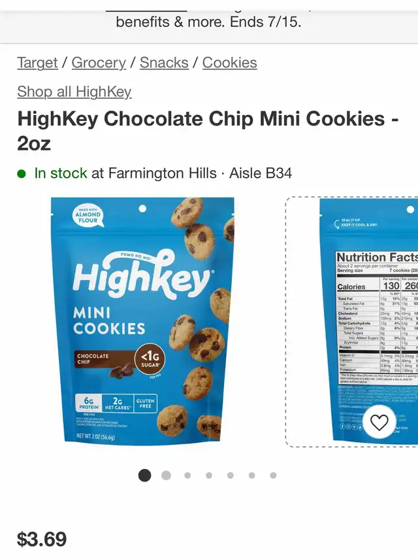418x558 pixels.
Task: Tap the heart favorite icon
Action: pyautogui.click(x=379, y=423)
